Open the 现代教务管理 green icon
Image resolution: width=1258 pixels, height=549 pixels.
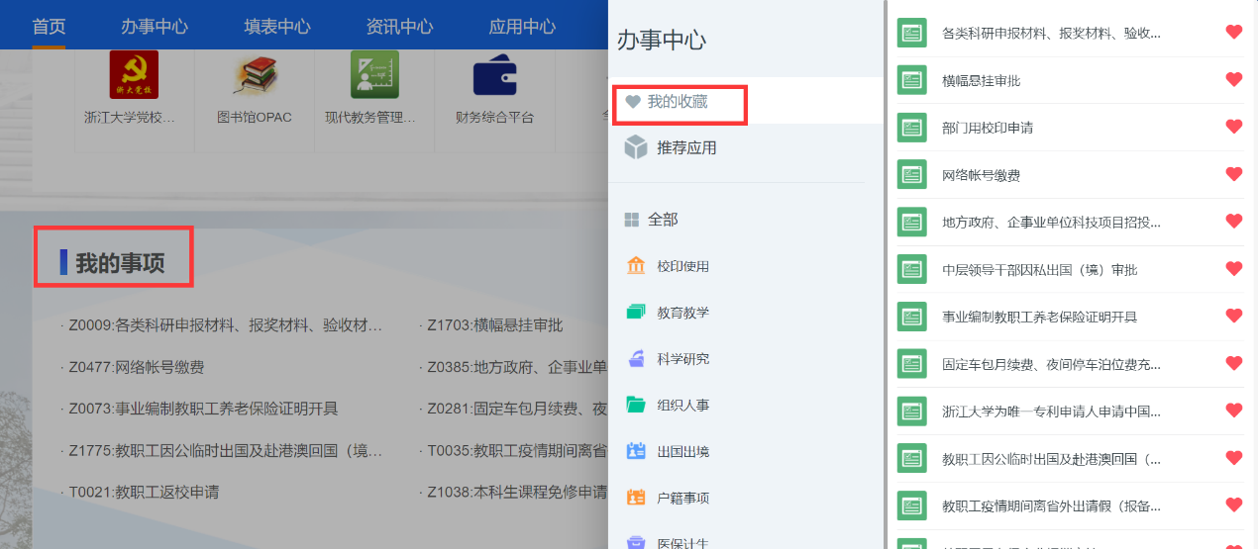(x=374, y=75)
